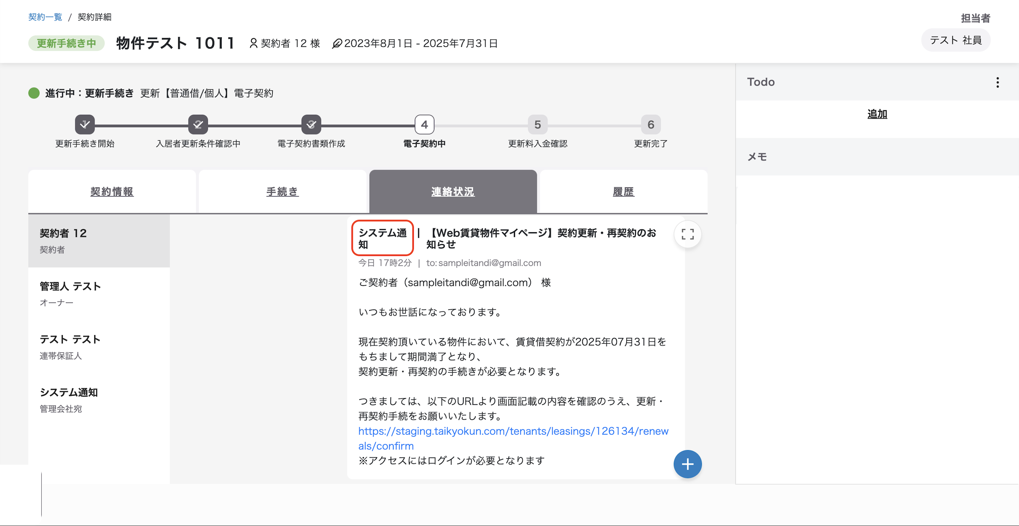The width and height of the screenshot is (1019, 526).
Task: Open the 契約情報 tab
Action: [112, 192]
